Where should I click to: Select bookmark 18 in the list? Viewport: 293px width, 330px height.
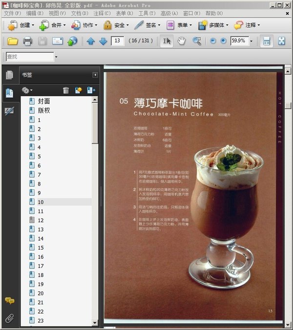pyautogui.click(x=41, y=275)
